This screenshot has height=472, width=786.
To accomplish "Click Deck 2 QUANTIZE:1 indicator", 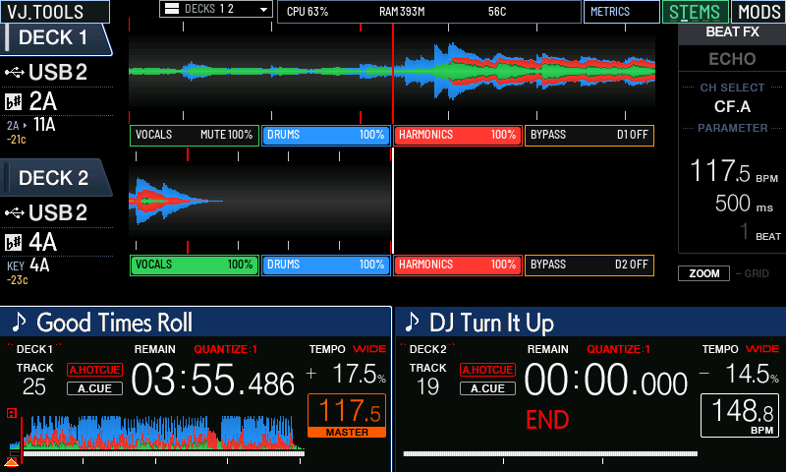I will click(x=619, y=349).
